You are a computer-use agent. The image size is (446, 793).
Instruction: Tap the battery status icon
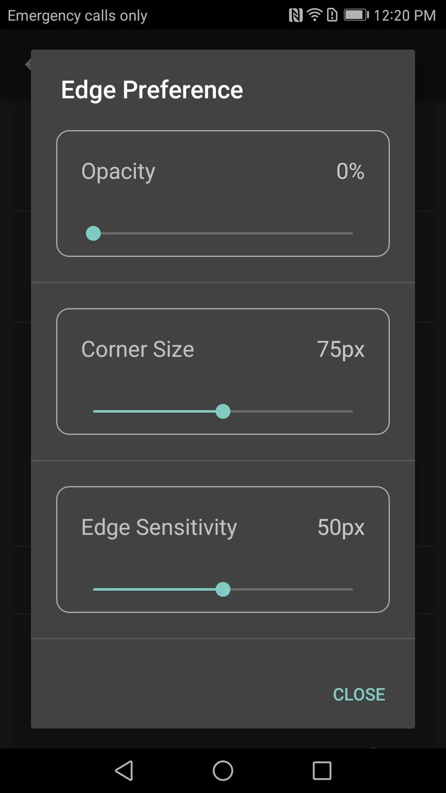point(356,15)
